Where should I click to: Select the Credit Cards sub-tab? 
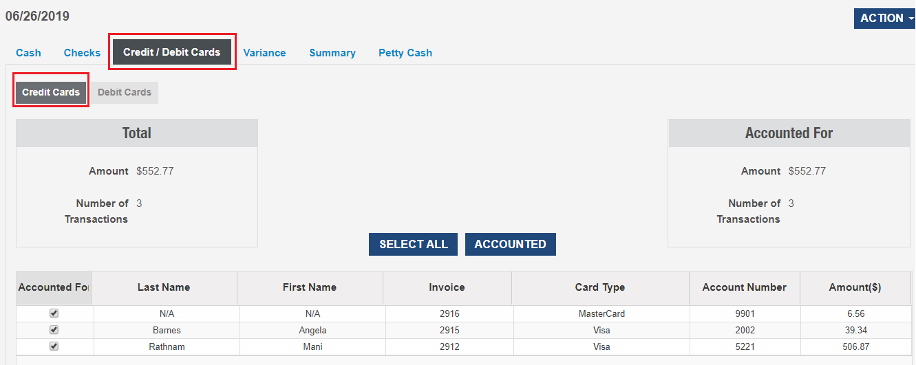coord(51,92)
